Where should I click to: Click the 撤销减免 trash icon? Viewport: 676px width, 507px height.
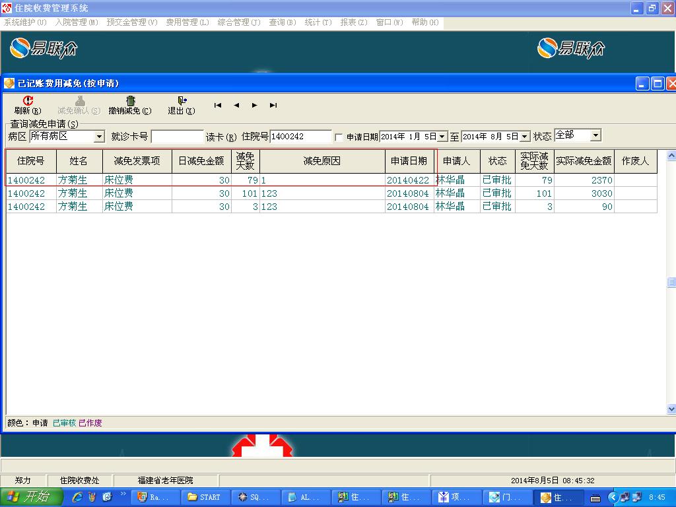[130, 101]
